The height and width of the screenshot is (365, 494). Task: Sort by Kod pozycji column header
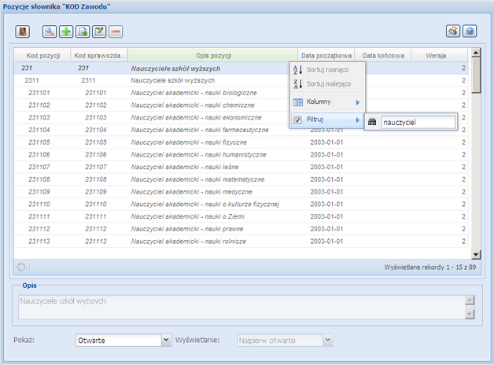(x=43, y=56)
